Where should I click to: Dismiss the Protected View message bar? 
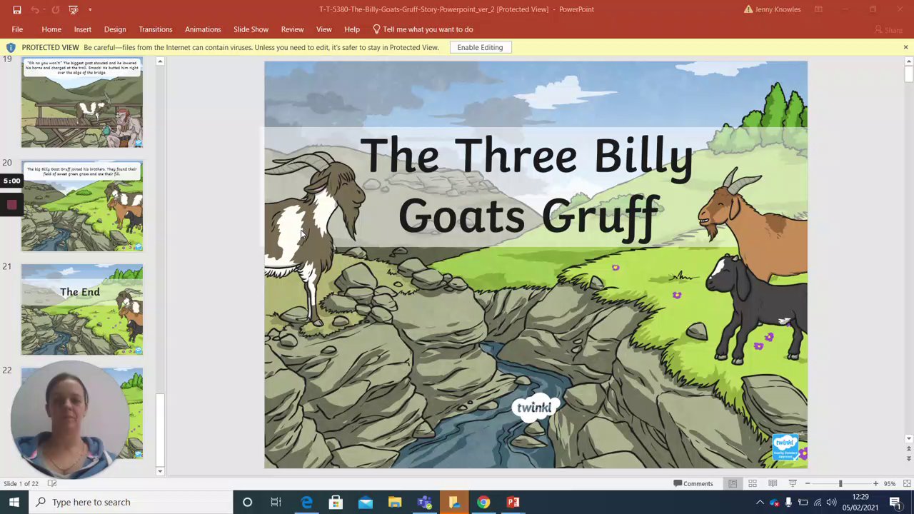[x=905, y=47]
